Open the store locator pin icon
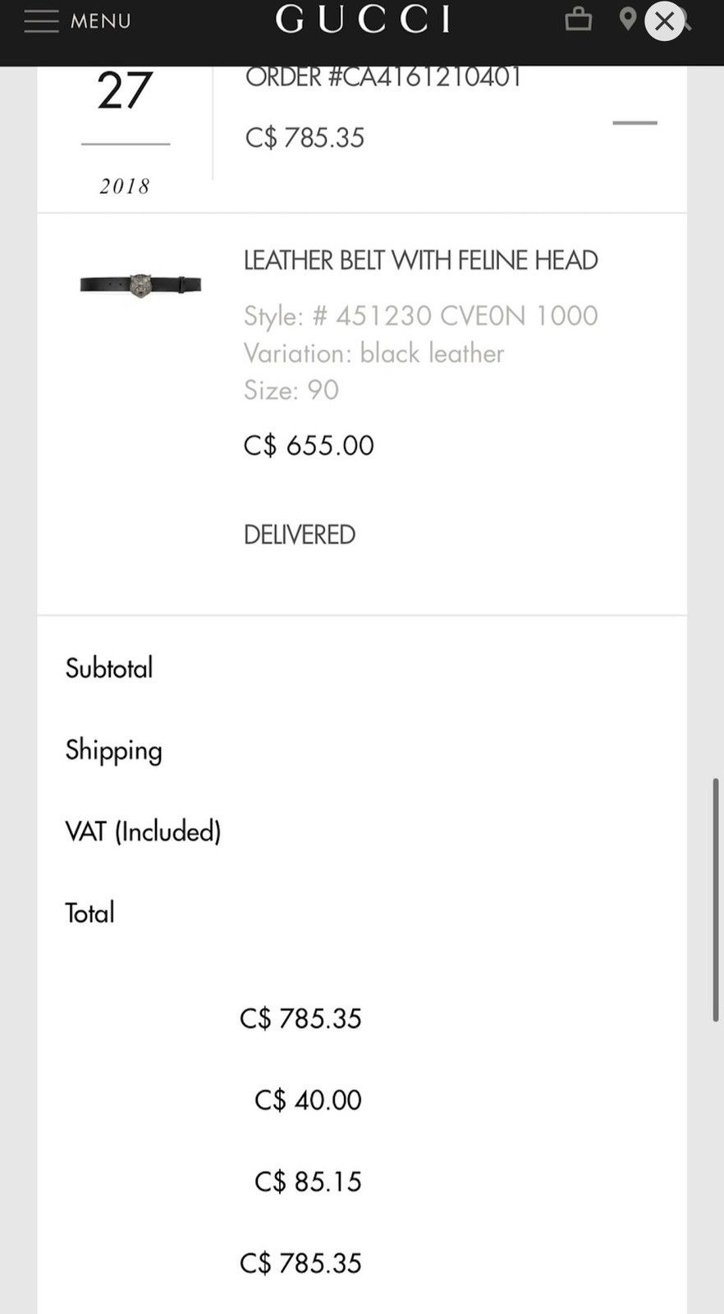The width and height of the screenshot is (724, 1314). (x=628, y=19)
